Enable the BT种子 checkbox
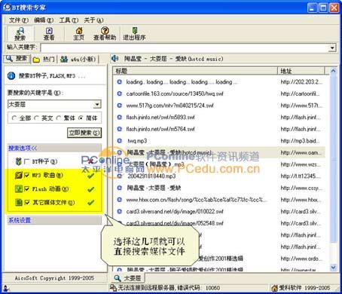342x294 pixels. [26, 161]
